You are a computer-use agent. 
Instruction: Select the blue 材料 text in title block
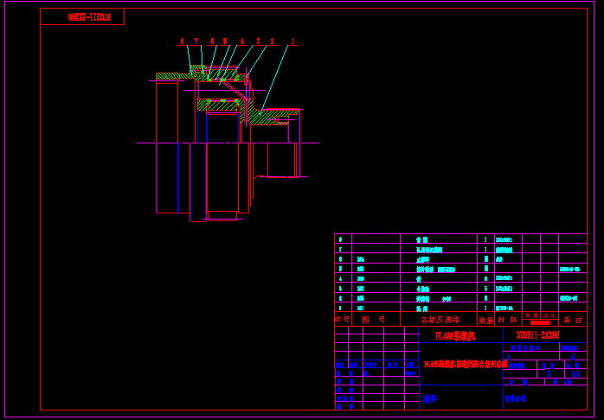click(430, 399)
